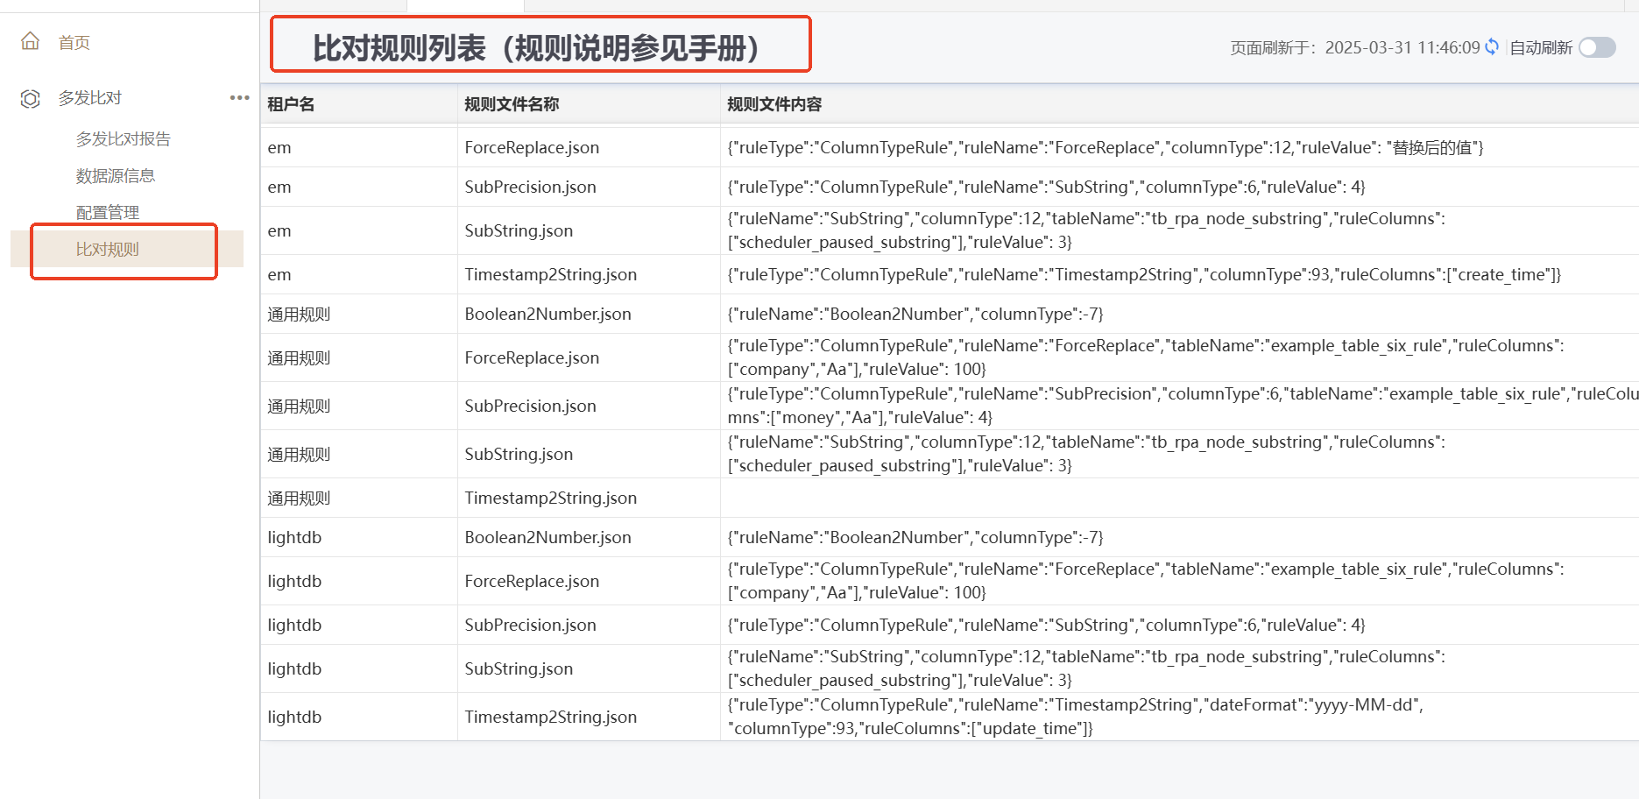The image size is (1639, 799).
Task: Click the 规则文件名称 column header
Action: tap(512, 104)
